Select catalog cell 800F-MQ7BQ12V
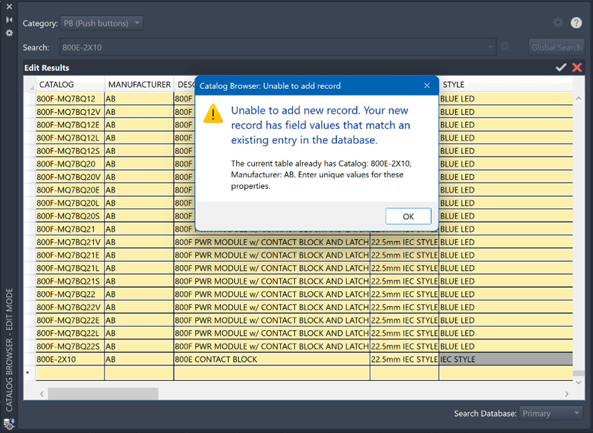Screen dimensions: 593x433 (70, 112)
